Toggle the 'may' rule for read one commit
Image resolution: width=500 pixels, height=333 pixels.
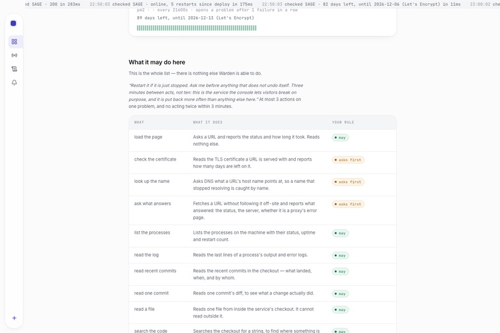click(x=340, y=294)
